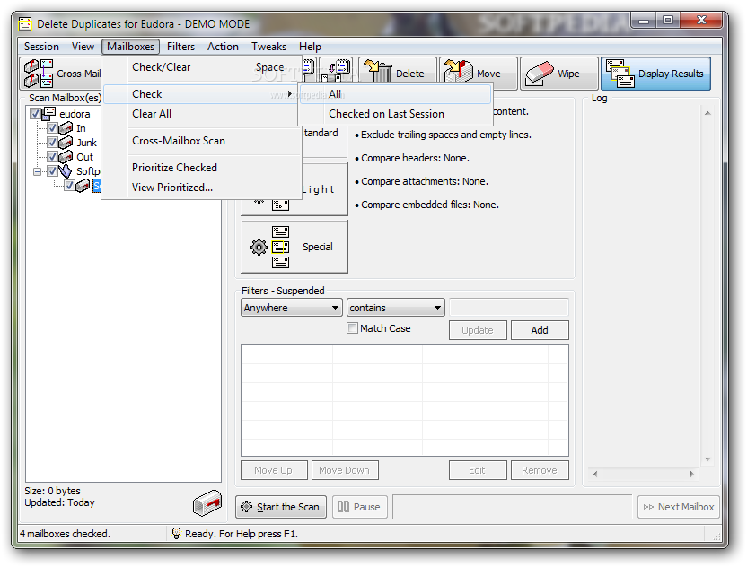Click the mailbox icon beside Size info
Screen dimensions: 747x567
[207, 502]
